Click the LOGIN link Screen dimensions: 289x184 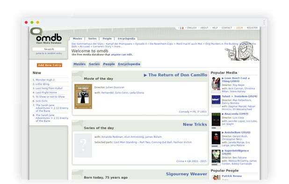pyautogui.click(x=239, y=28)
